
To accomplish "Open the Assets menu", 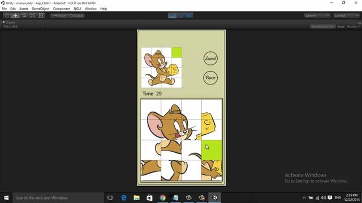I will point(24,8).
